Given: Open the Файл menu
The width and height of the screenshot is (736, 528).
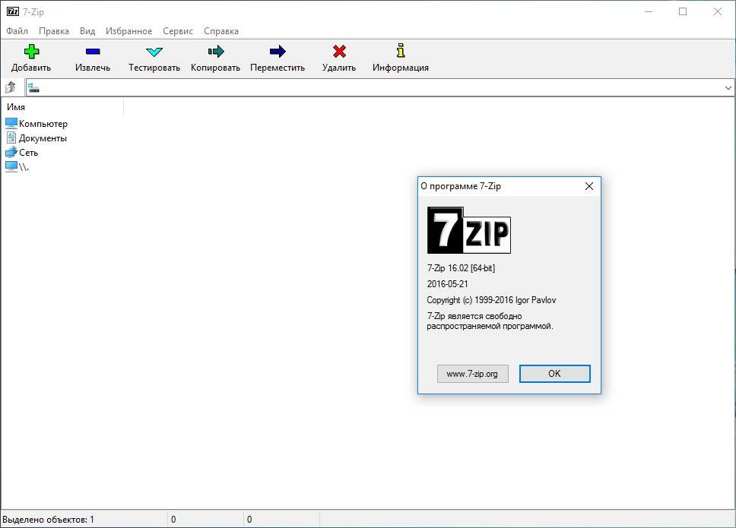Looking at the screenshot, I should pyautogui.click(x=17, y=31).
